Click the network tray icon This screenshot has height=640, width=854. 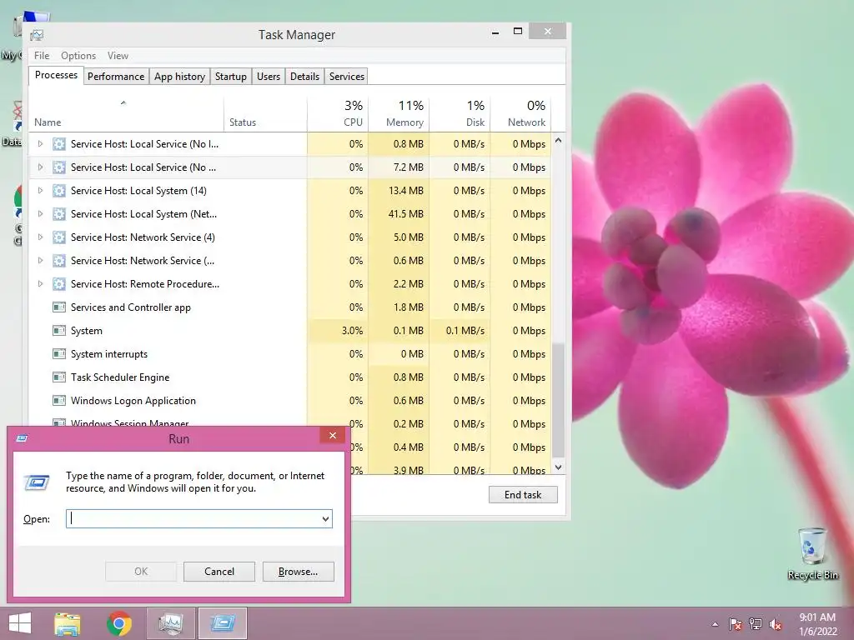coord(756,624)
